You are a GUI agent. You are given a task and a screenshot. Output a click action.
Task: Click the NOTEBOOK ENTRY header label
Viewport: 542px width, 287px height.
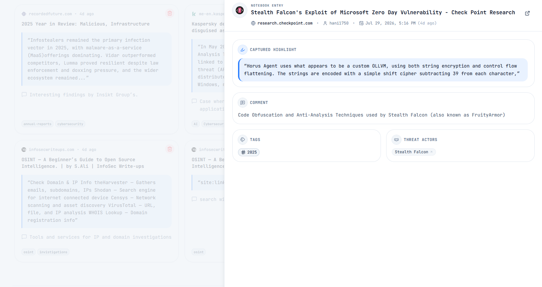point(267,6)
